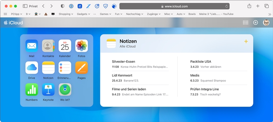
Task: Expand the Games bookmarks folder
Action: click(105, 14)
